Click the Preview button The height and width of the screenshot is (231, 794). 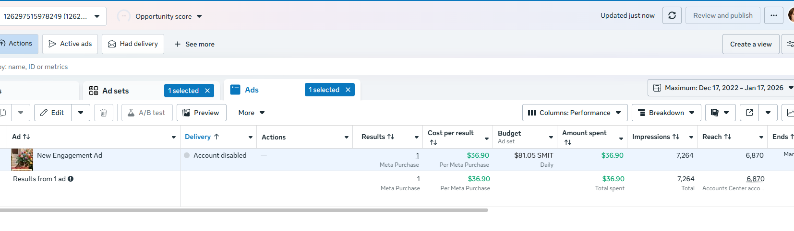(x=201, y=113)
